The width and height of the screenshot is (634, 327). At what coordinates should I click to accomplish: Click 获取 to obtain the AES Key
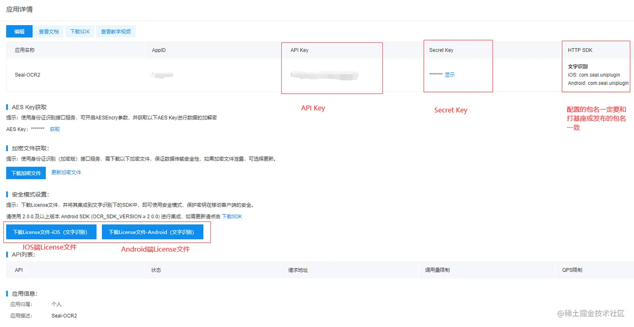point(54,129)
